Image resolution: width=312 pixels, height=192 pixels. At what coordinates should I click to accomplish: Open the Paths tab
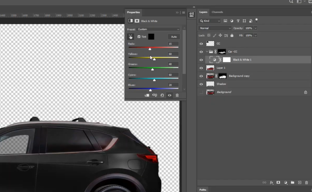pos(203,190)
